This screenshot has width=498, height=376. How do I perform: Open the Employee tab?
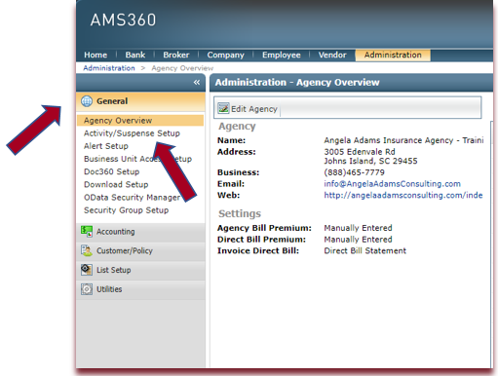coord(282,55)
